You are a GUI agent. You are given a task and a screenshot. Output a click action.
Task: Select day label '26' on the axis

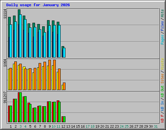131,126
